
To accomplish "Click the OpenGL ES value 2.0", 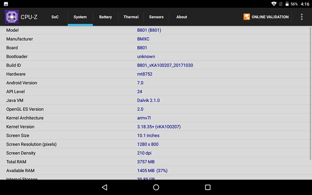I will pos(140,109).
